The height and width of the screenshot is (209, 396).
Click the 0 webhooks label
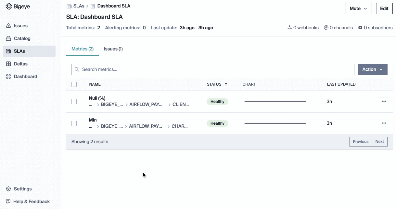click(x=306, y=28)
